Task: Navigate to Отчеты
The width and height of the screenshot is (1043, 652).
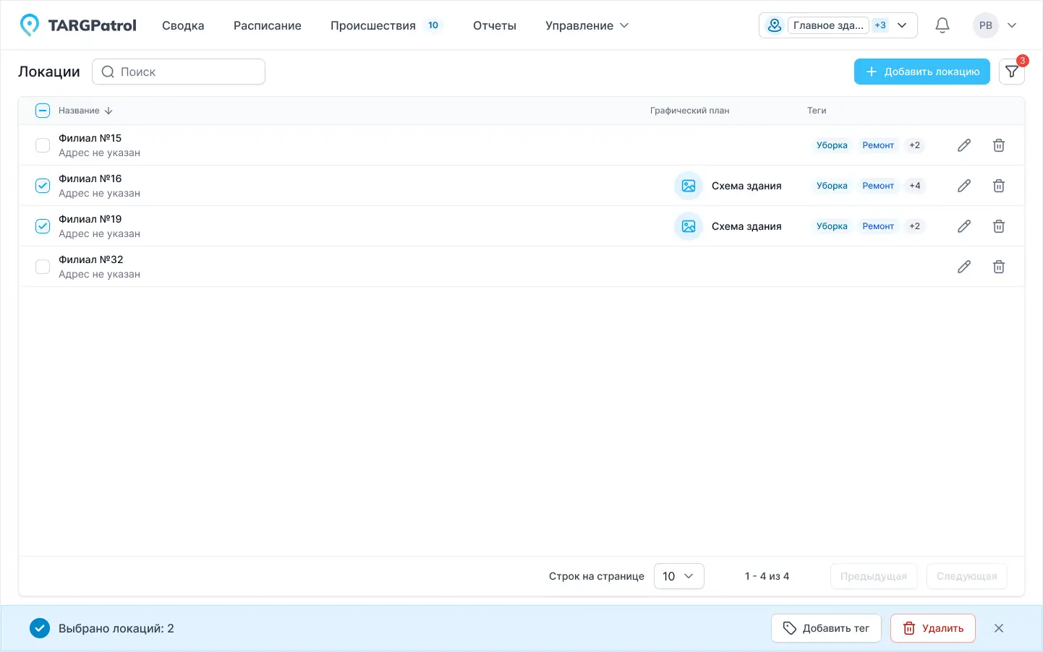Action: (495, 25)
